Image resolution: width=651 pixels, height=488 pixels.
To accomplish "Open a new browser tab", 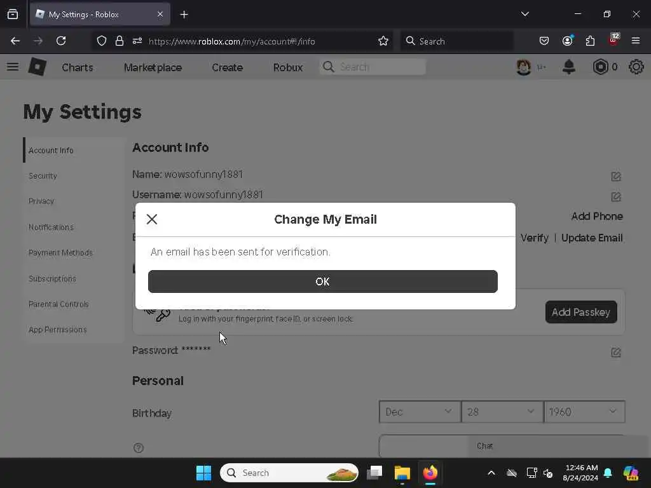I will pos(184,15).
